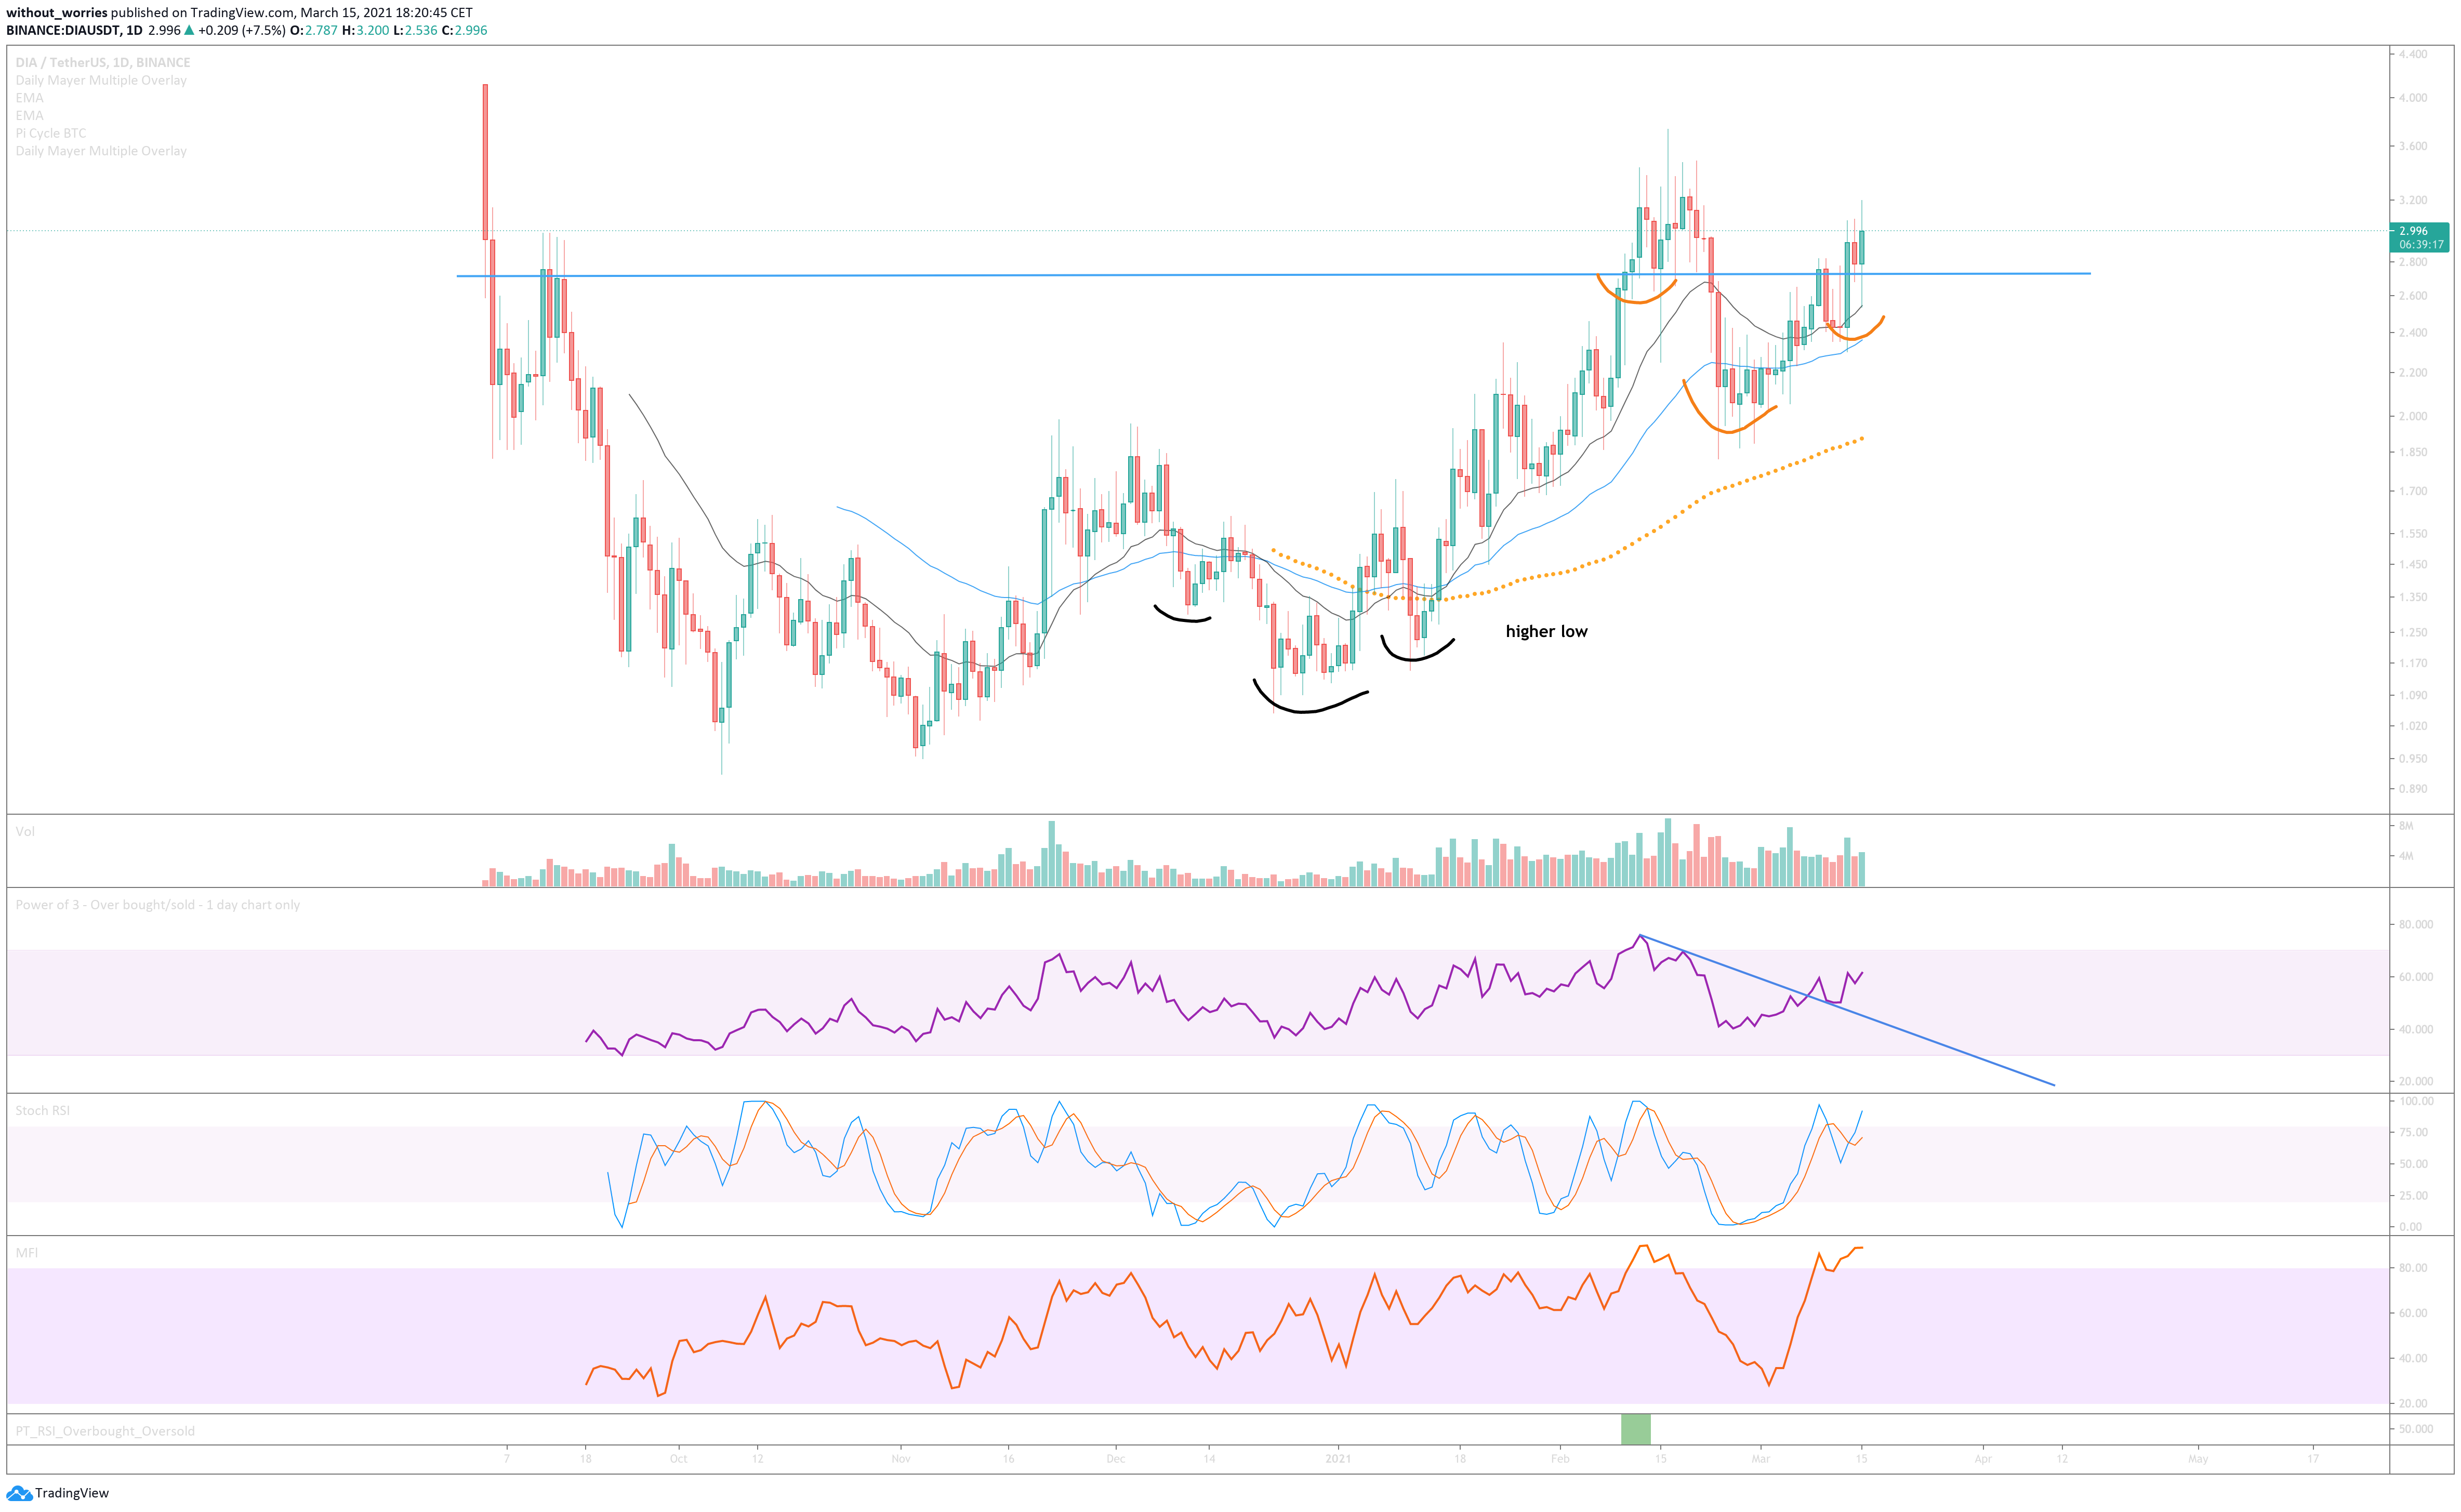The width and height of the screenshot is (2461, 1512).
Task: Click the 'without_worries' author name
Action: tap(57, 13)
